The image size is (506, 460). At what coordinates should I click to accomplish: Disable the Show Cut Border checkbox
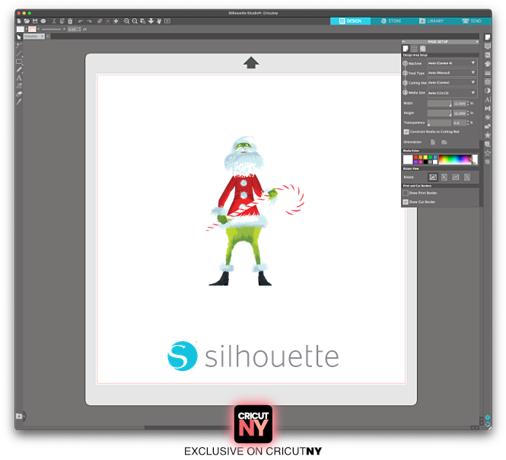[x=406, y=202]
